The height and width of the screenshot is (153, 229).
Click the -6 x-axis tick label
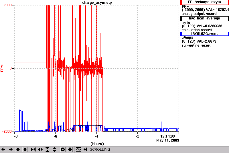55,136
